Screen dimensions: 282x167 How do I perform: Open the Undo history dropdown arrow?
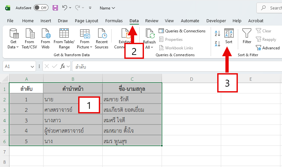[x=70, y=8]
